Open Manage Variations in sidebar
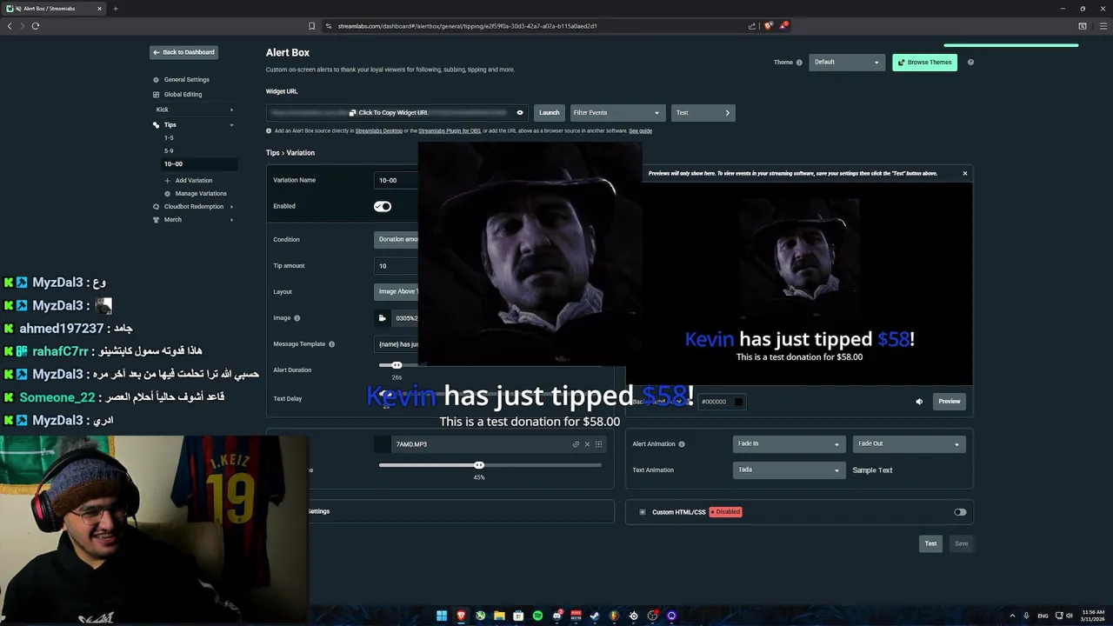This screenshot has height=626, width=1113. (201, 194)
